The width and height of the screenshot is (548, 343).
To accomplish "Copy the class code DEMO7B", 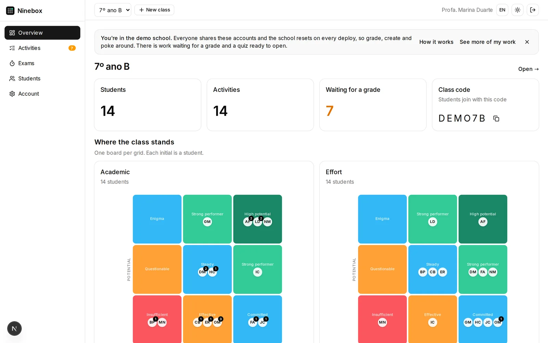I will click(496, 118).
